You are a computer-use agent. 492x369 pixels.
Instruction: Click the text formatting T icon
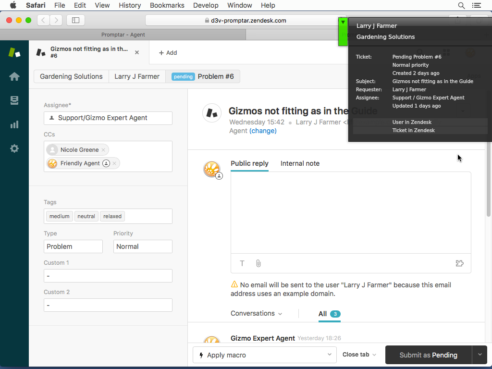click(x=242, y=263)
